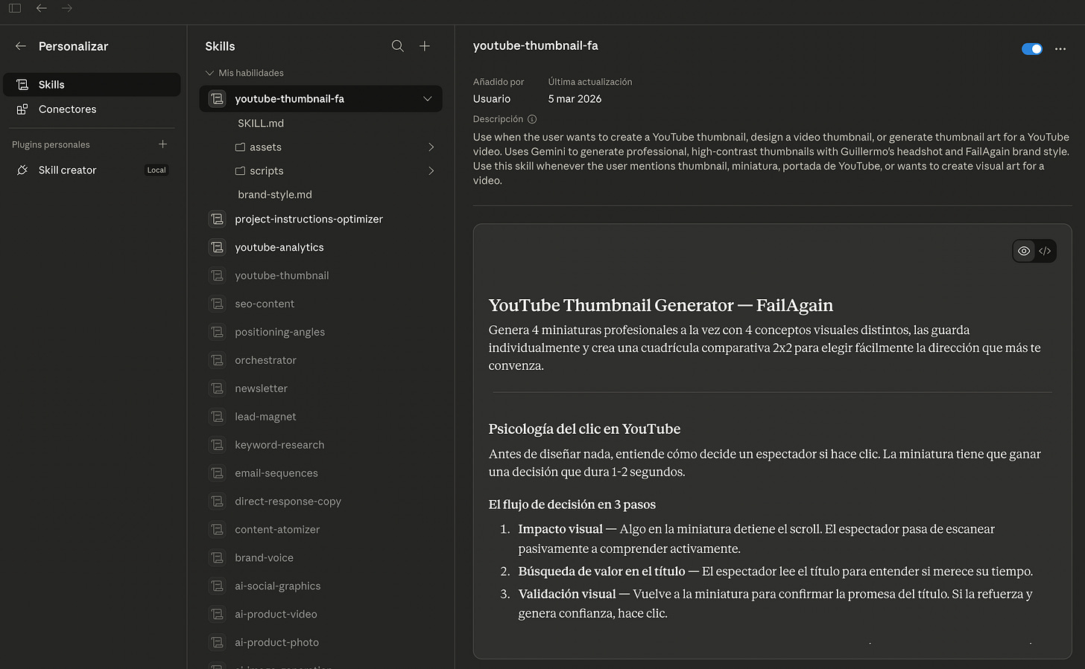Image resolution: width=1085 pixels, height=669 pixels.
Task: Click the Local badge on Skill creator
Action: [156, 170]
